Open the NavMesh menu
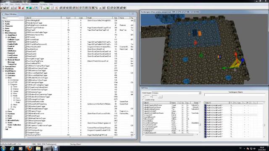The image size is (269, 151). point(25,4)
